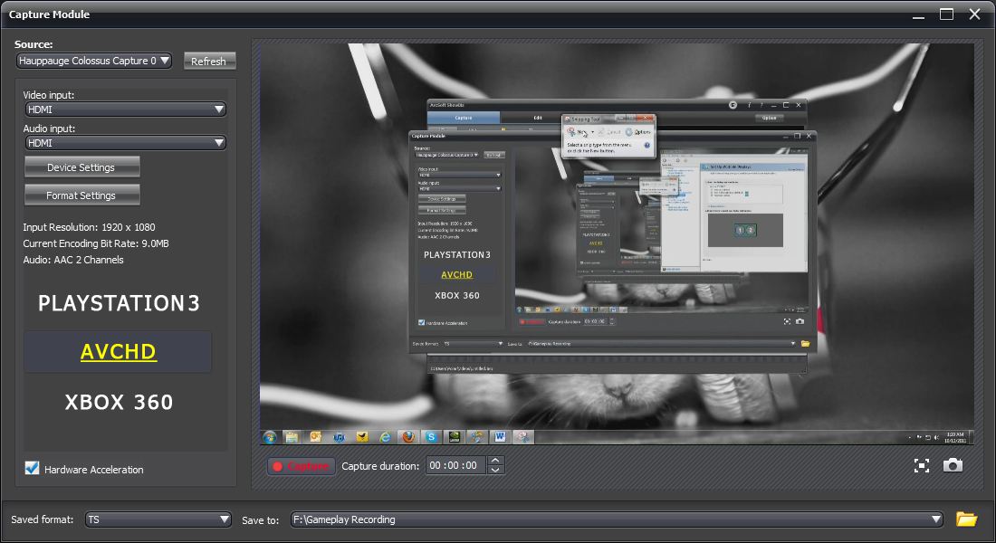Click the Edit tab of ShowBiz in the preview
Image resolution: width=996 pixels, height=543 pixels.
click(537, 118)
